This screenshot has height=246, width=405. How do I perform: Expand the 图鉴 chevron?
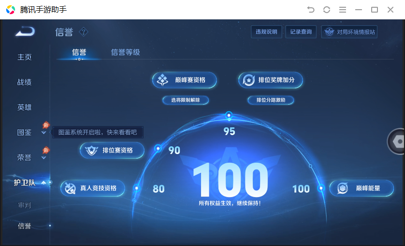click(x=43, y=133)
